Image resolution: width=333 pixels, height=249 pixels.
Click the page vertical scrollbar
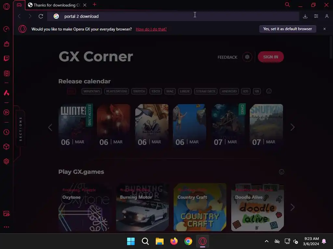pyautogui.click(x=331, y=47)
